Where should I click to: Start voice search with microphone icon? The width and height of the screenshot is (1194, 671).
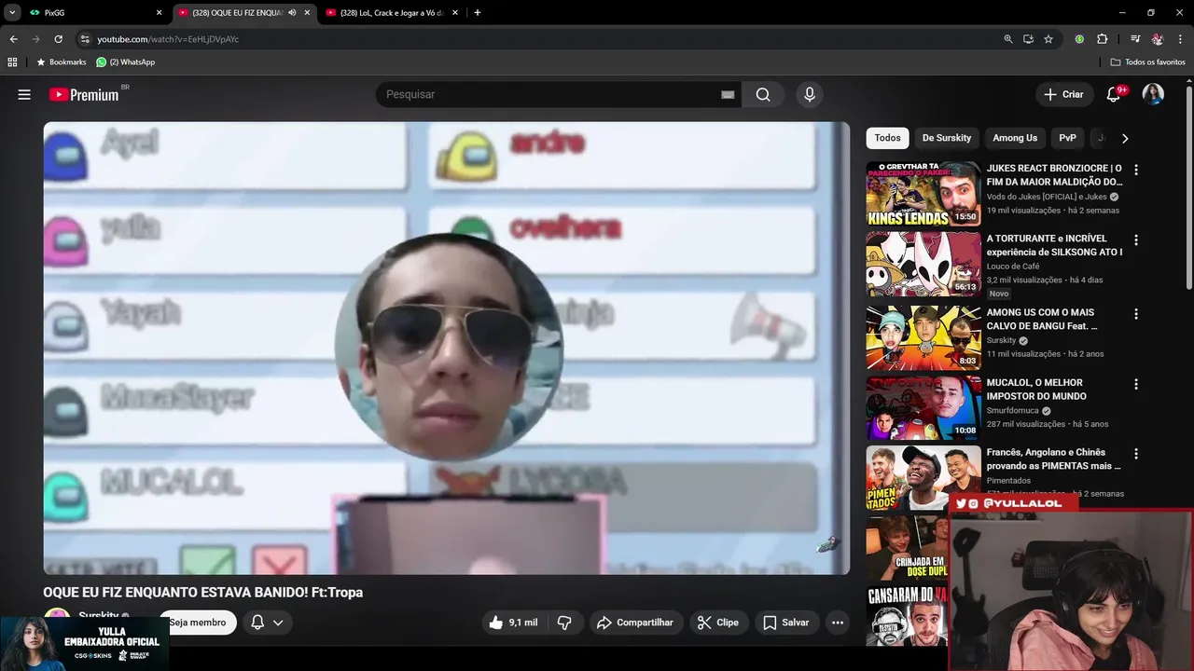pyautogui.click(x=810, y=94)
